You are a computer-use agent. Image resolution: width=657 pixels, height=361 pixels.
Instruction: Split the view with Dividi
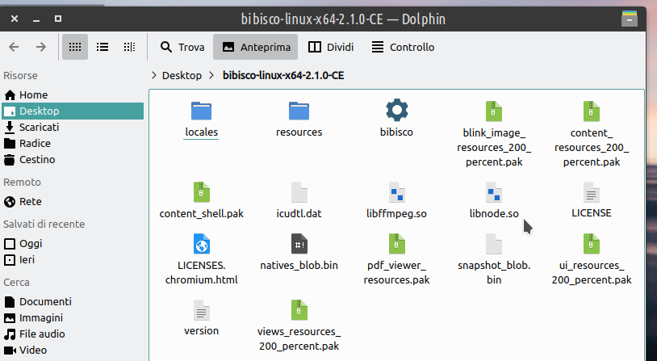point(331,47)
